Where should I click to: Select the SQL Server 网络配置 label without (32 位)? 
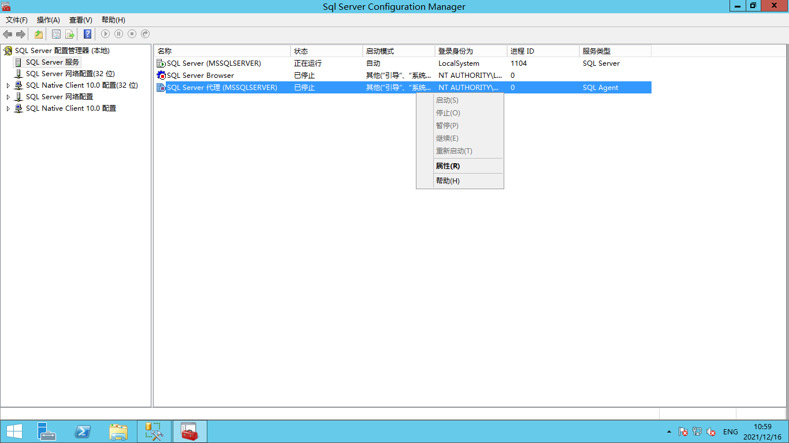tap(59, 97)
